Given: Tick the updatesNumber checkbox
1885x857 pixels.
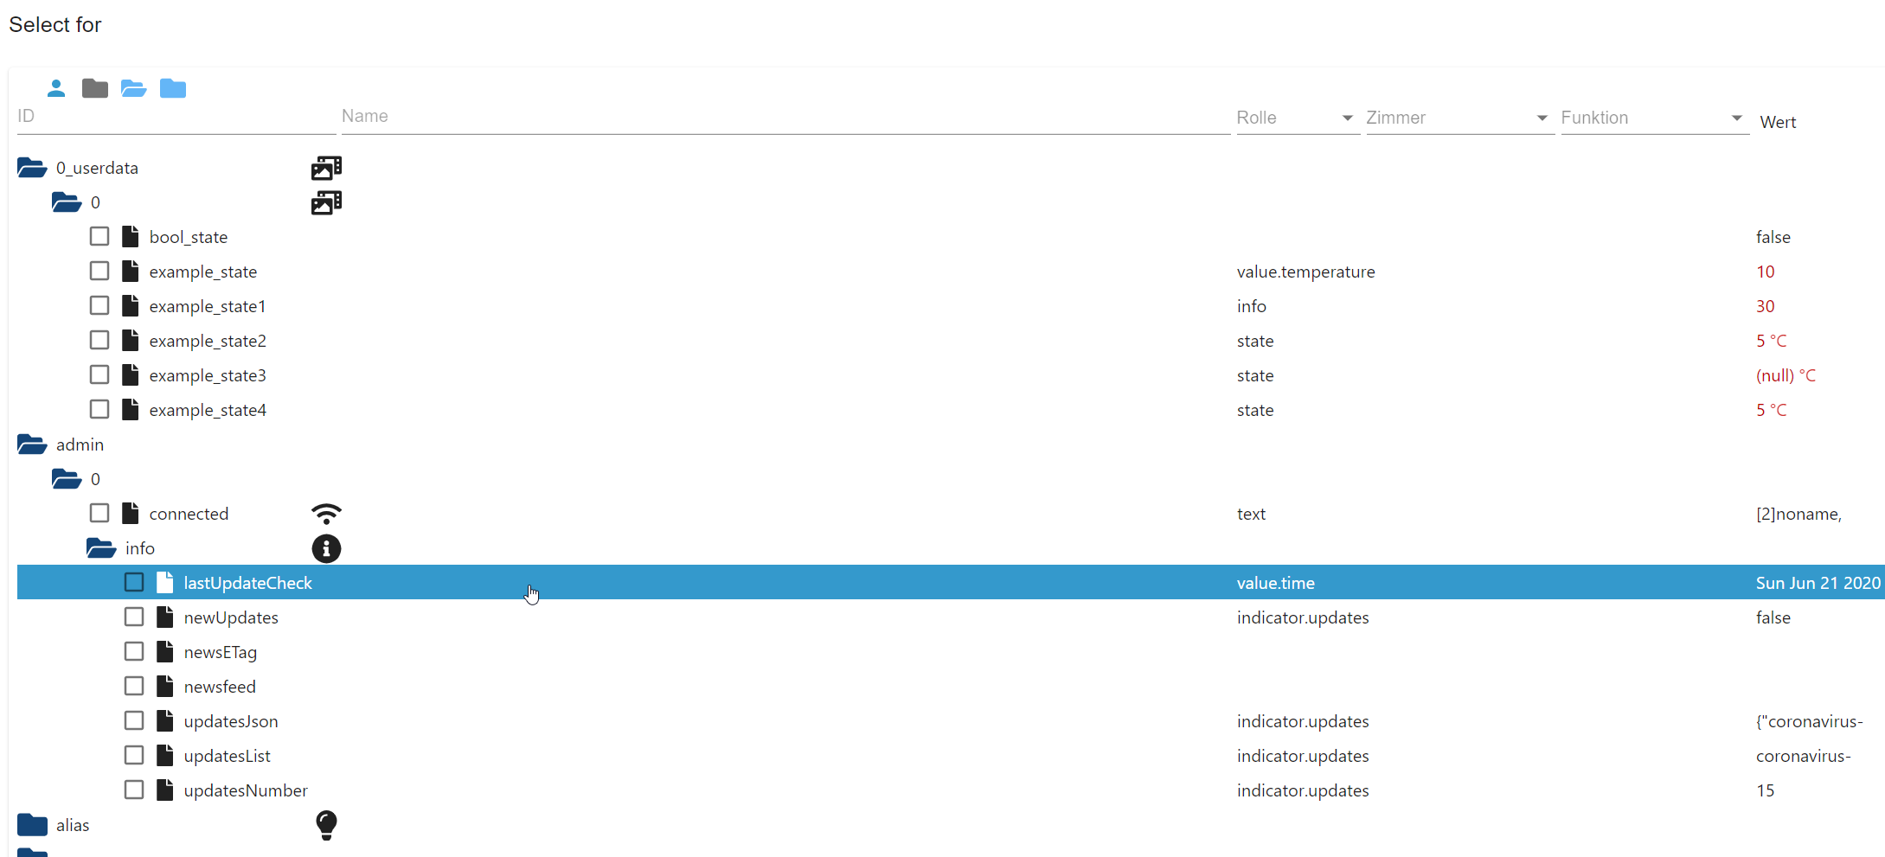Looking at the screenshot, I should tap(134, 790).
